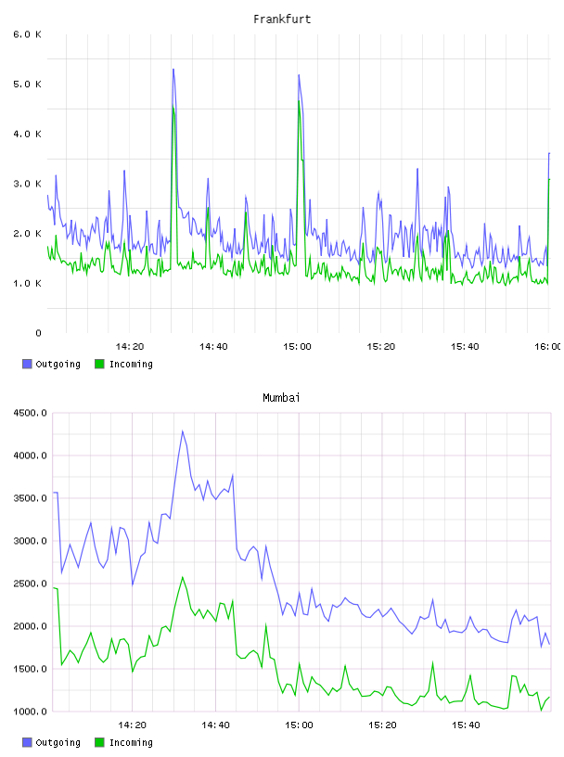Click the 3500.0 axis label on Mumbai chart
The image size is (564, 757).
coord(30,498)
